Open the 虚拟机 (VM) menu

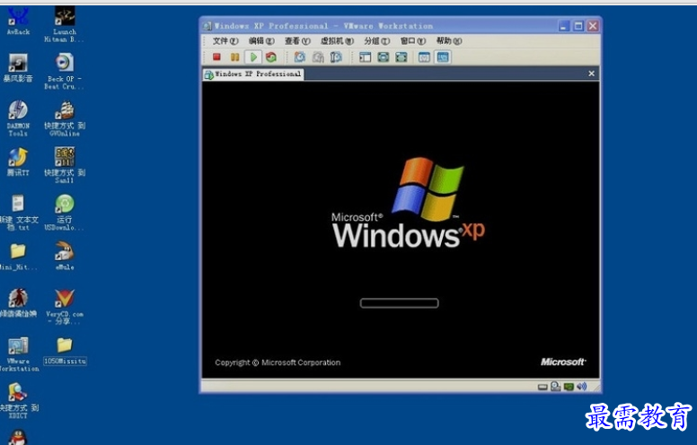coord(337,41)
